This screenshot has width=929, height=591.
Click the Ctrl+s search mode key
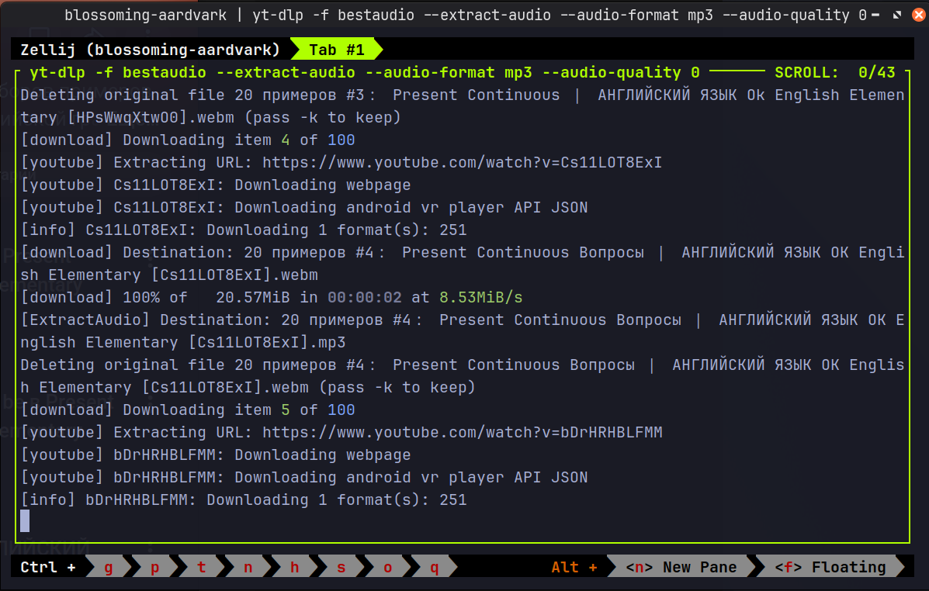[x=341, y=567]
